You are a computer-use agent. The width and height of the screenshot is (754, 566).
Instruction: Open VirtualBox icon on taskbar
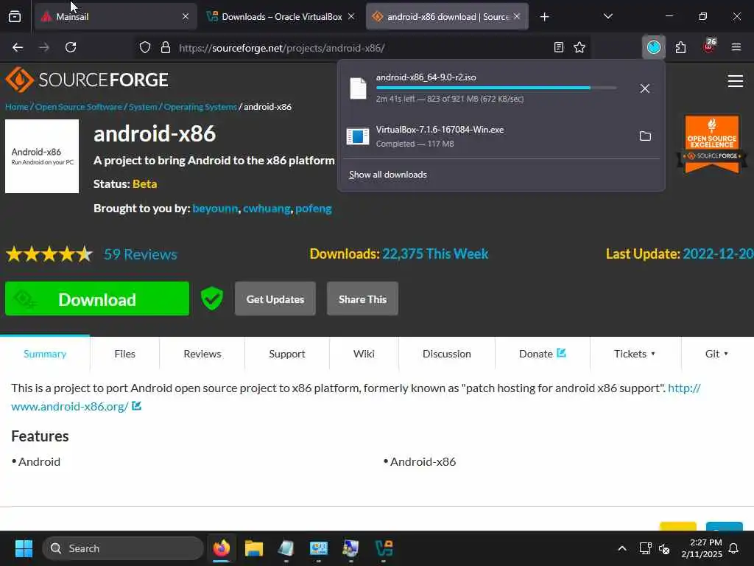384,548
